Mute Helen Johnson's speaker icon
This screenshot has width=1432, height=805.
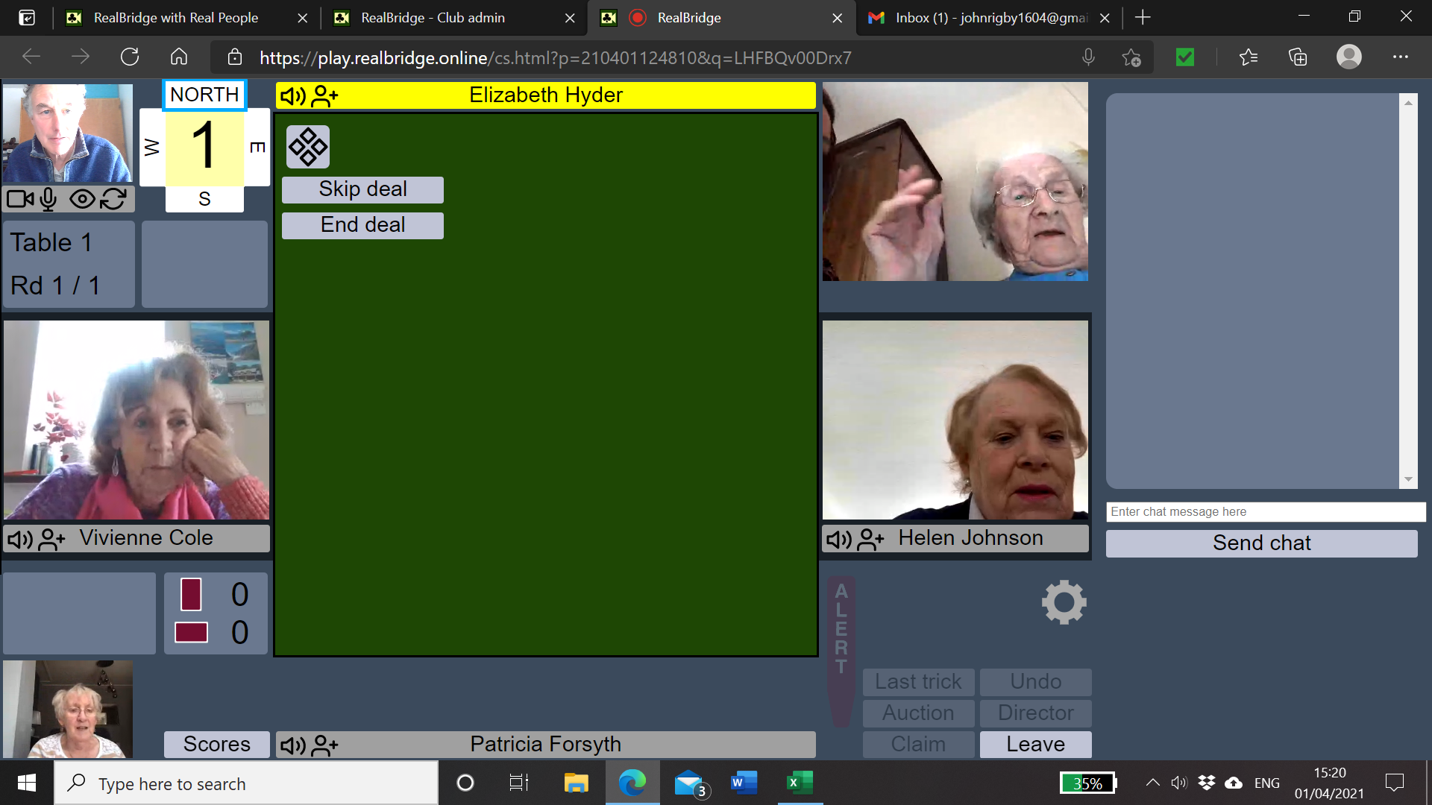coord(839,539)
